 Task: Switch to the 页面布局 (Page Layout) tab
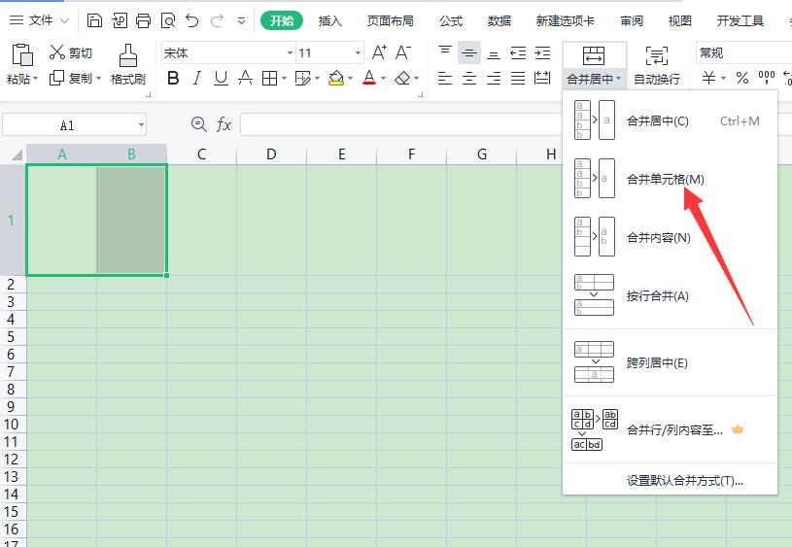390,20
